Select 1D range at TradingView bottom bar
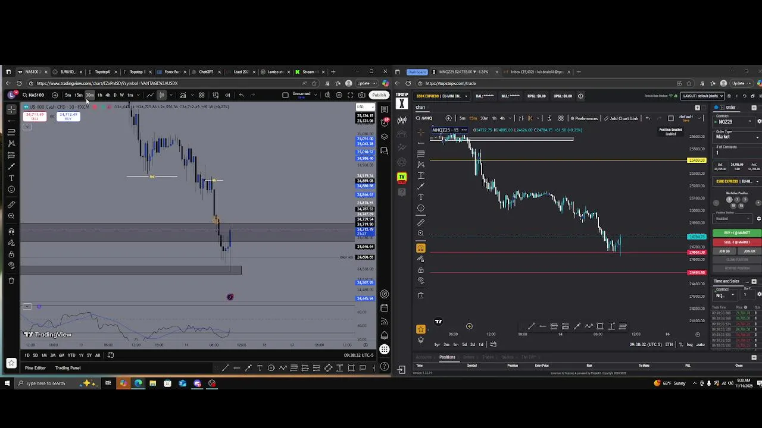The width and height of the screenshot is (762, 428). click(27, 355)
